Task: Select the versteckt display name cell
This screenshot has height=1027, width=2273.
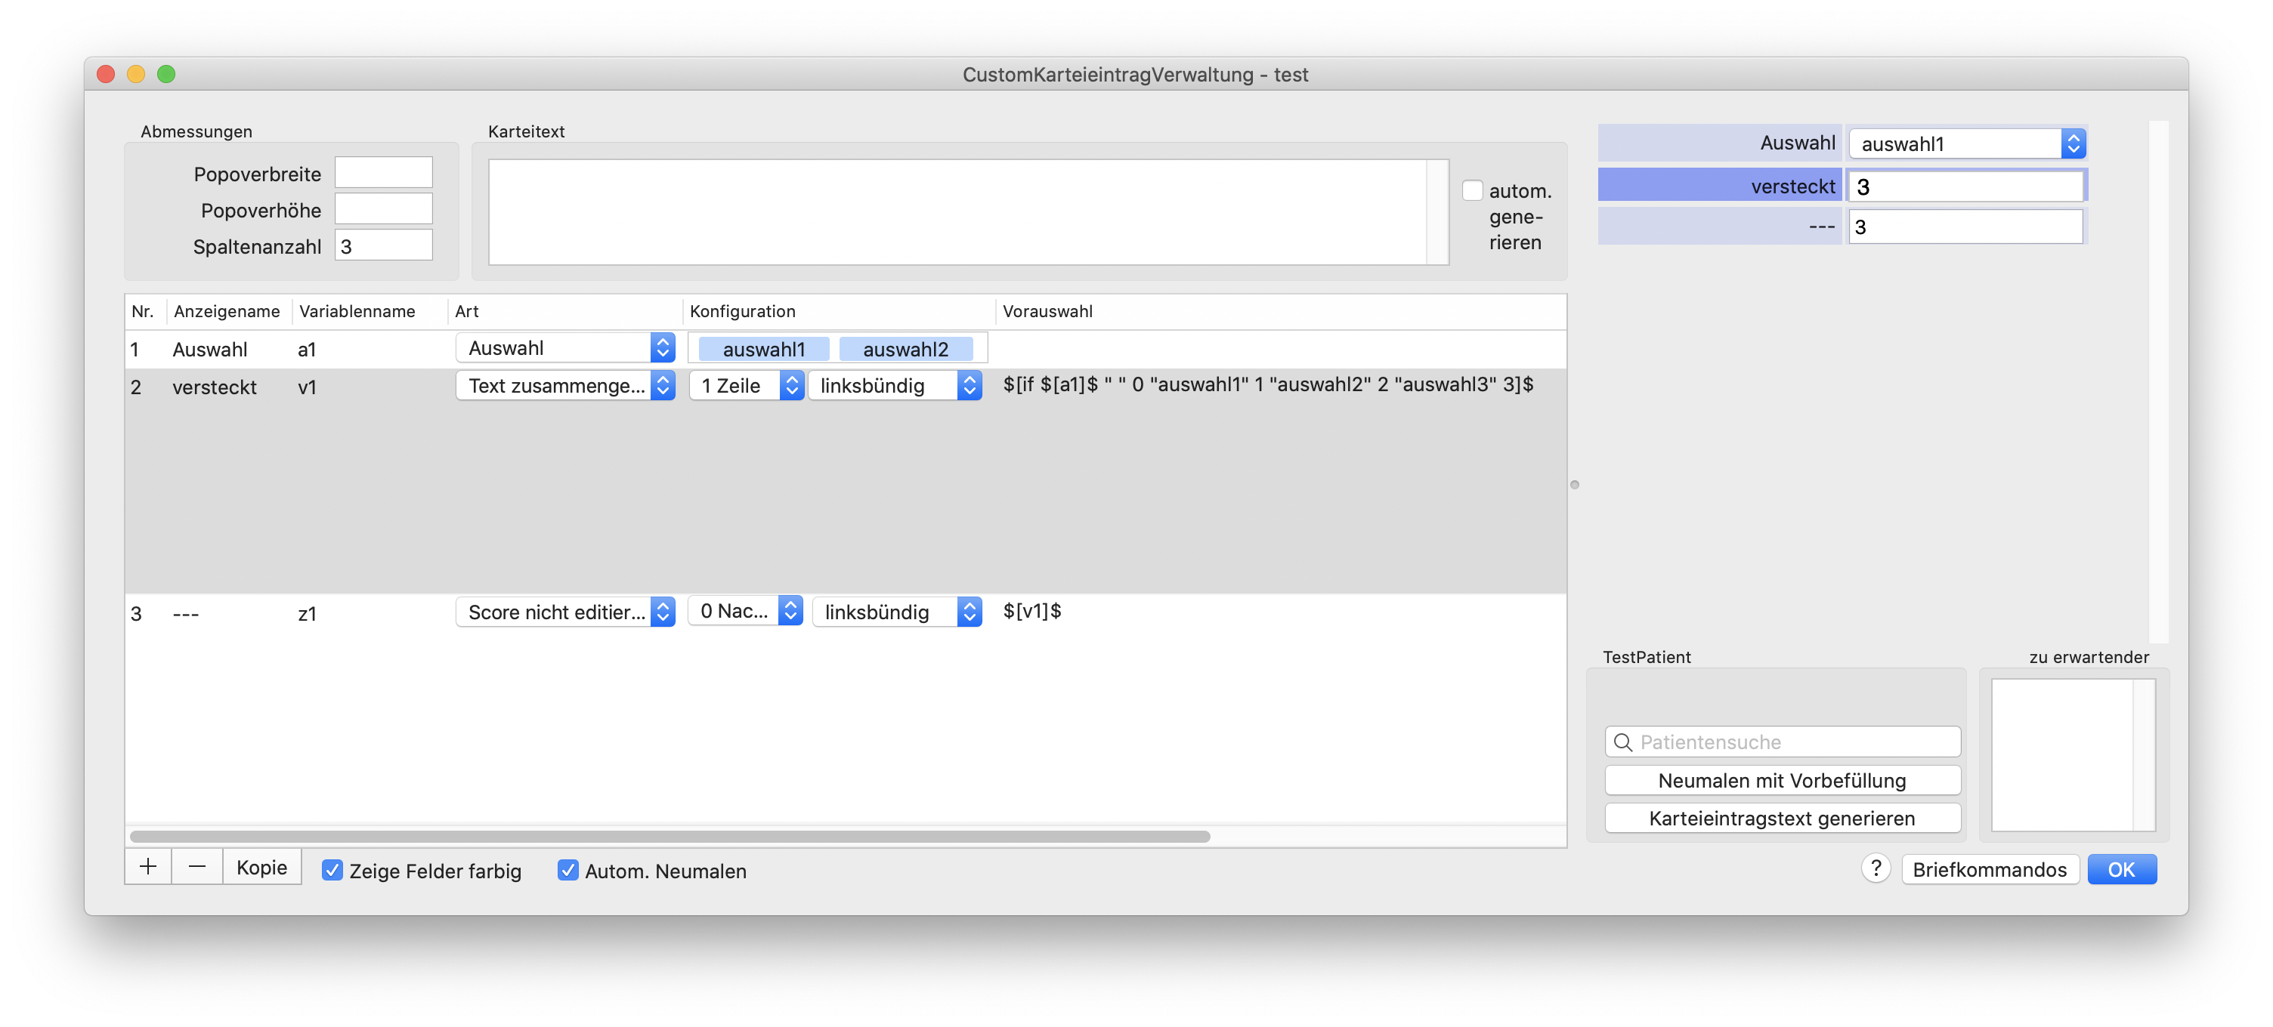Action: point(215,387)
